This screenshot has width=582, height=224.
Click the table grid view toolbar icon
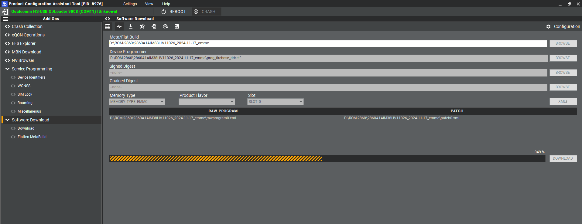click(x=108, y=26)
